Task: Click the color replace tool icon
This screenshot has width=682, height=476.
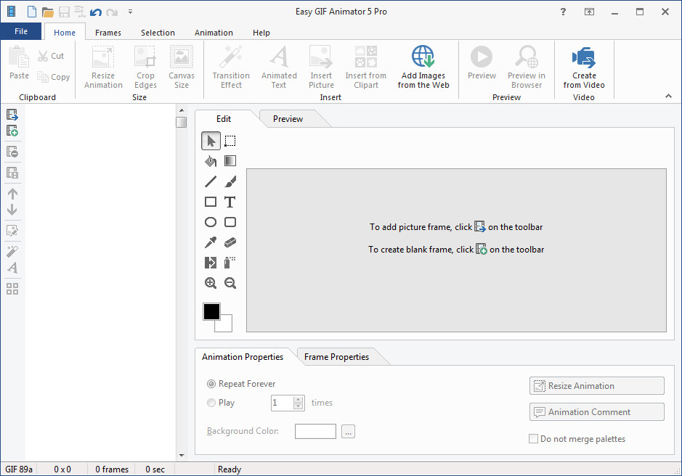Action: [211, 263]
